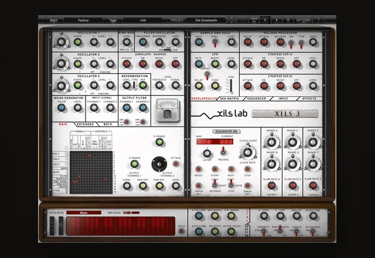
Task: Click the Glide Time knob
Action: (313, 216)
